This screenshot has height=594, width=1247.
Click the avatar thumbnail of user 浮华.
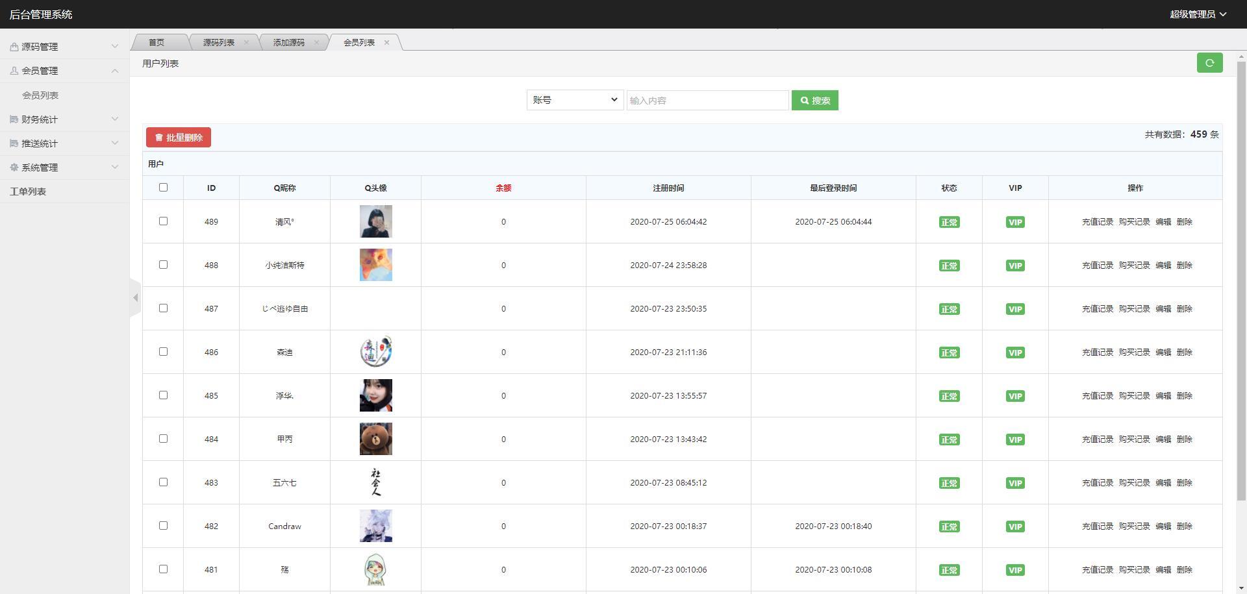click(376, 395)
